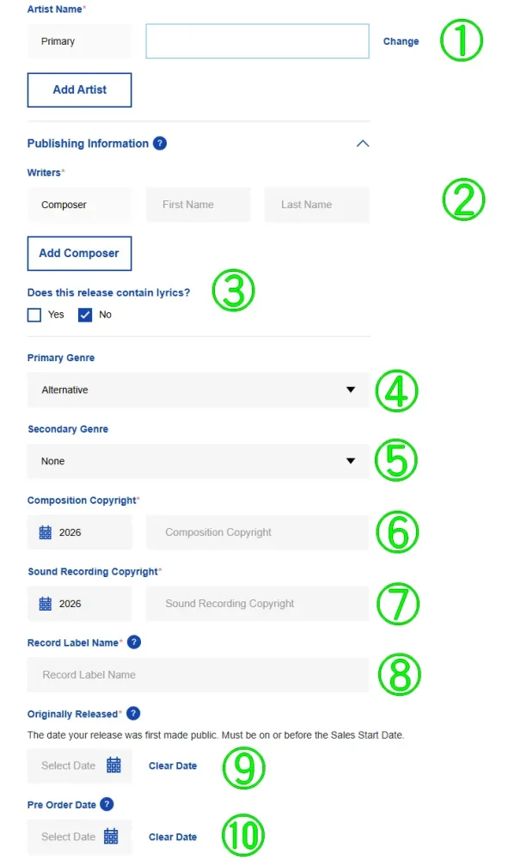Click the Record Label Name help icon

tap(133, 642)
